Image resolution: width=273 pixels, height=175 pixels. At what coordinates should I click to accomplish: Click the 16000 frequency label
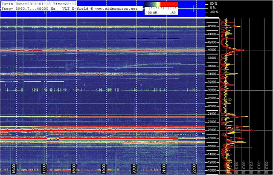(x=212, y=146)
